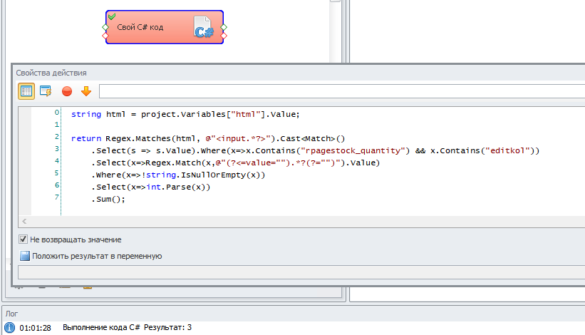Click the blue variable icon beside Положить результат
The height and width of the screenshot is (335, 585).
click(x=25, y=256)
